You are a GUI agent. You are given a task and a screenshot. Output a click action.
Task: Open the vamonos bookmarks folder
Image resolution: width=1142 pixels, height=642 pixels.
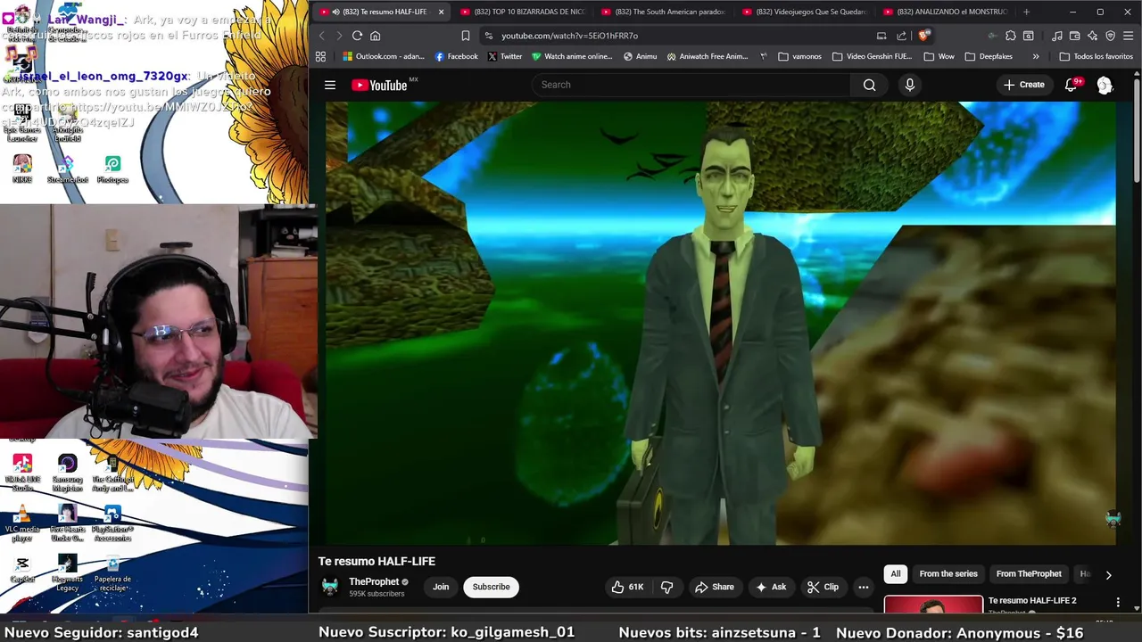tap(799, 56)
